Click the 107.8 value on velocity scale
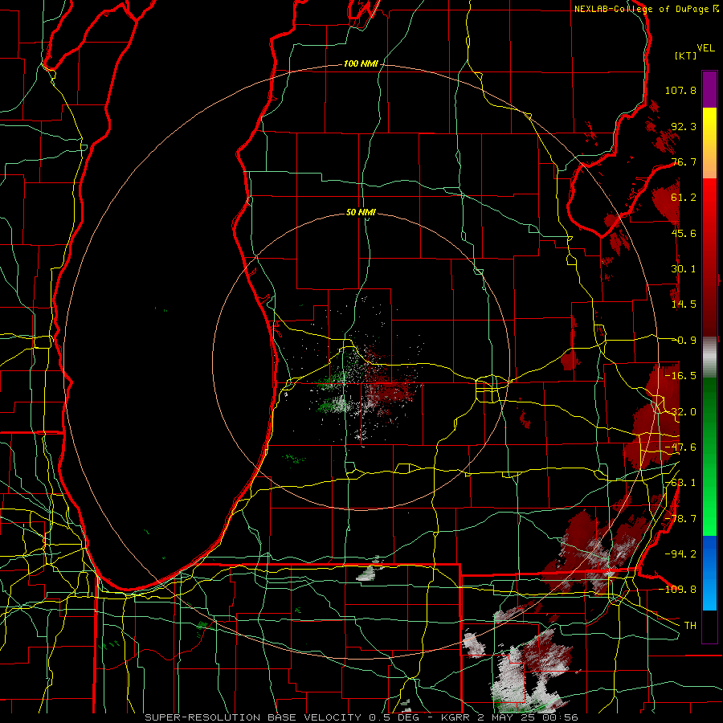 click(680, 90)
